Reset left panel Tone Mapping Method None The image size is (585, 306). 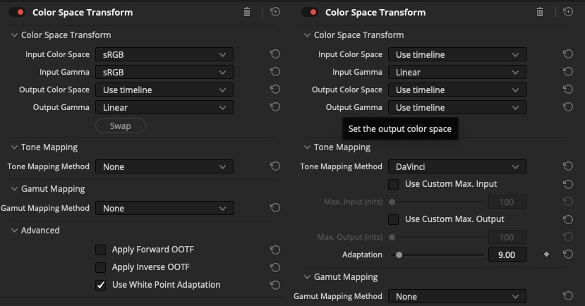275,166
